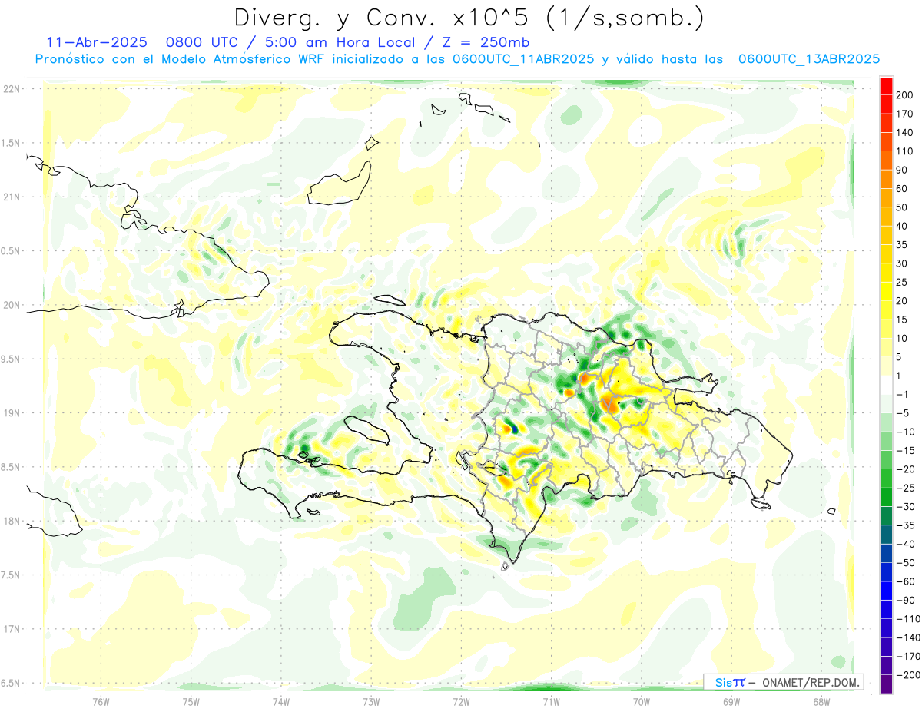Click the '22N' latitude label
922x712 pixels.
click(12, 89)
